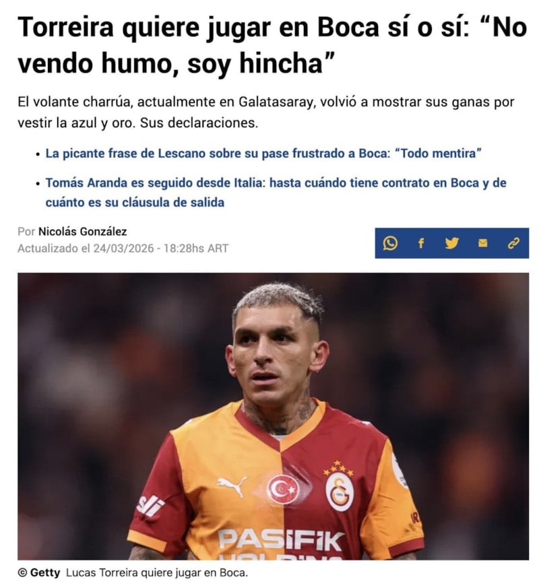The width and height of the screenshot is (539, 588).
Task: Open Tomás Aranda Italia related article link
Action: (276, 193)
